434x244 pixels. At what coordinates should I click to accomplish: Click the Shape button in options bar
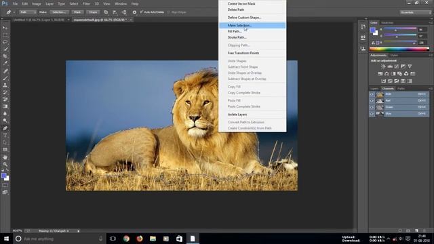tap(93, 12)
